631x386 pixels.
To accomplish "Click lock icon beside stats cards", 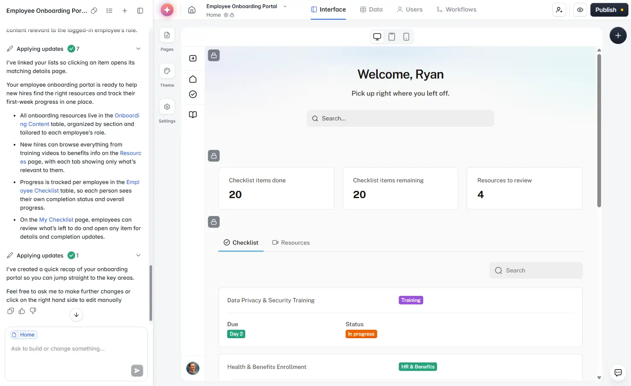I will pyautogui.click(x=214, y=156).
